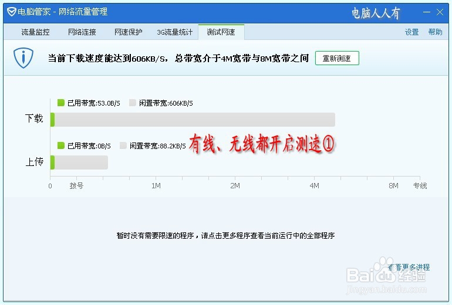The height and width of the screenshot is (305, 452).
Task: Click grey swatch beside 闲置带宽:88.2KB/S
Action: 123,145
